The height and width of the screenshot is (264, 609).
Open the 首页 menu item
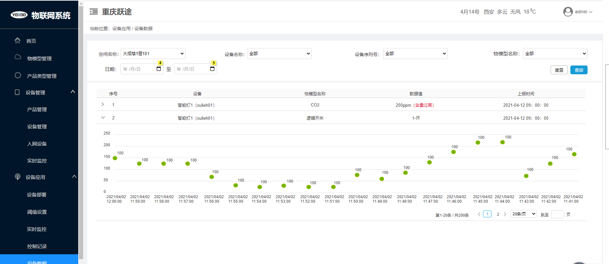pos(31,41)
